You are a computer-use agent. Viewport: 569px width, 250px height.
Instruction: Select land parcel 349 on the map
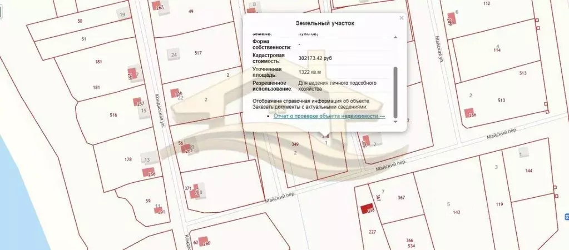point(295,144)
